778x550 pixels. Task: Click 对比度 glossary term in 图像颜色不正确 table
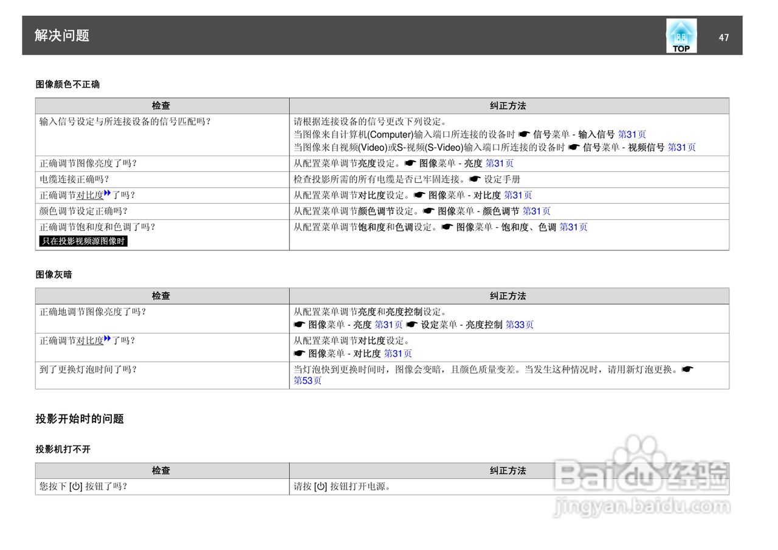click(90, 195)
